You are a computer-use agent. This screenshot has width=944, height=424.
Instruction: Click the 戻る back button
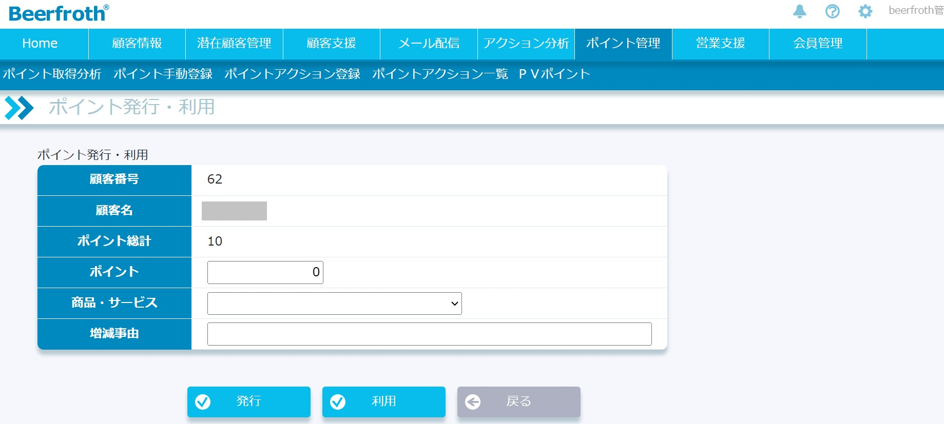[518, 401]
